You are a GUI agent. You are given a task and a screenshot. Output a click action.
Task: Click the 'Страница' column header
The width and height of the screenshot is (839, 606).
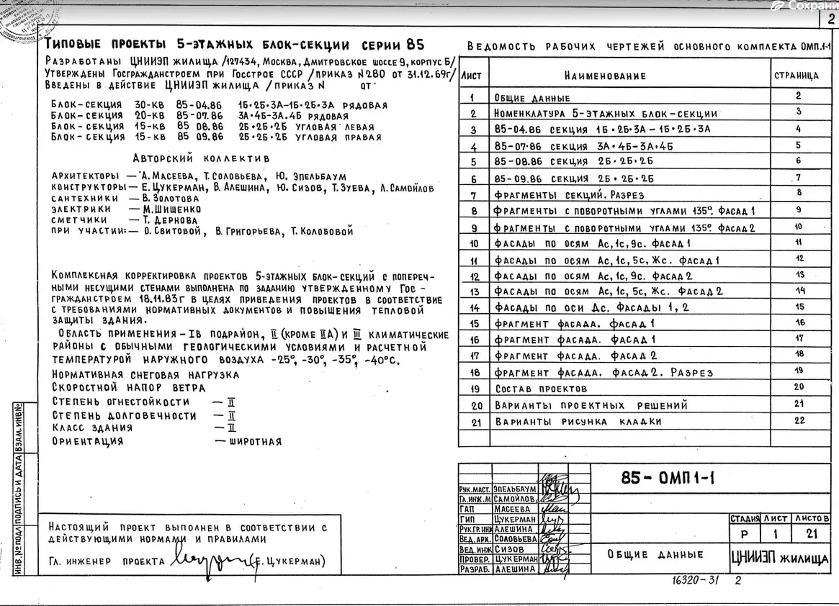tap(796, 75)
